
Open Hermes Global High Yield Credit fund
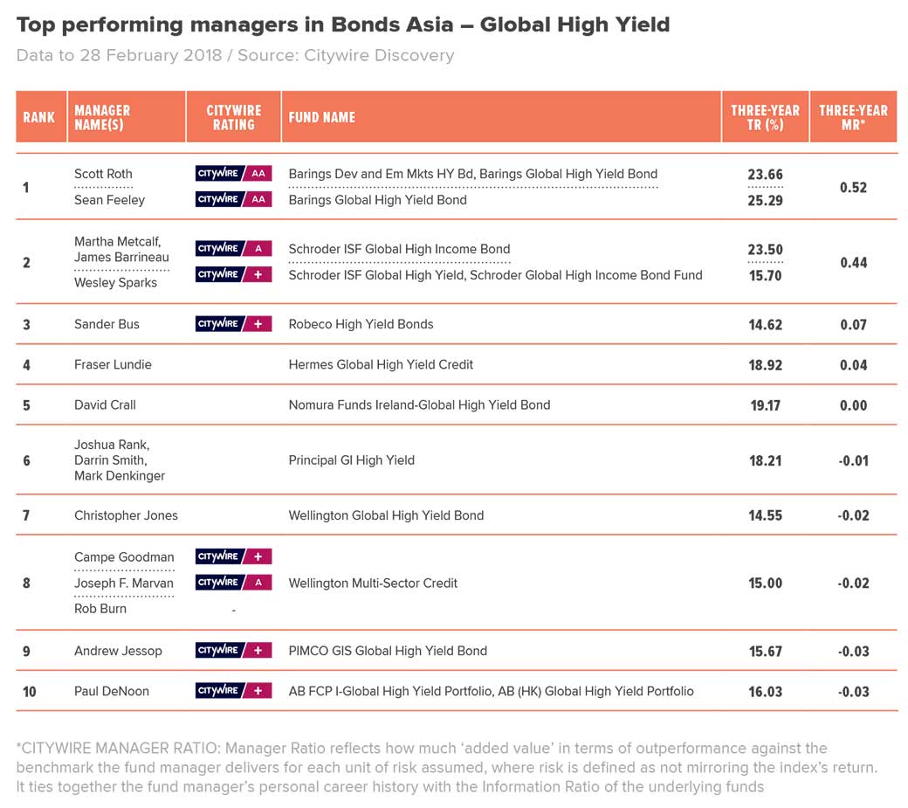(381, 364)
